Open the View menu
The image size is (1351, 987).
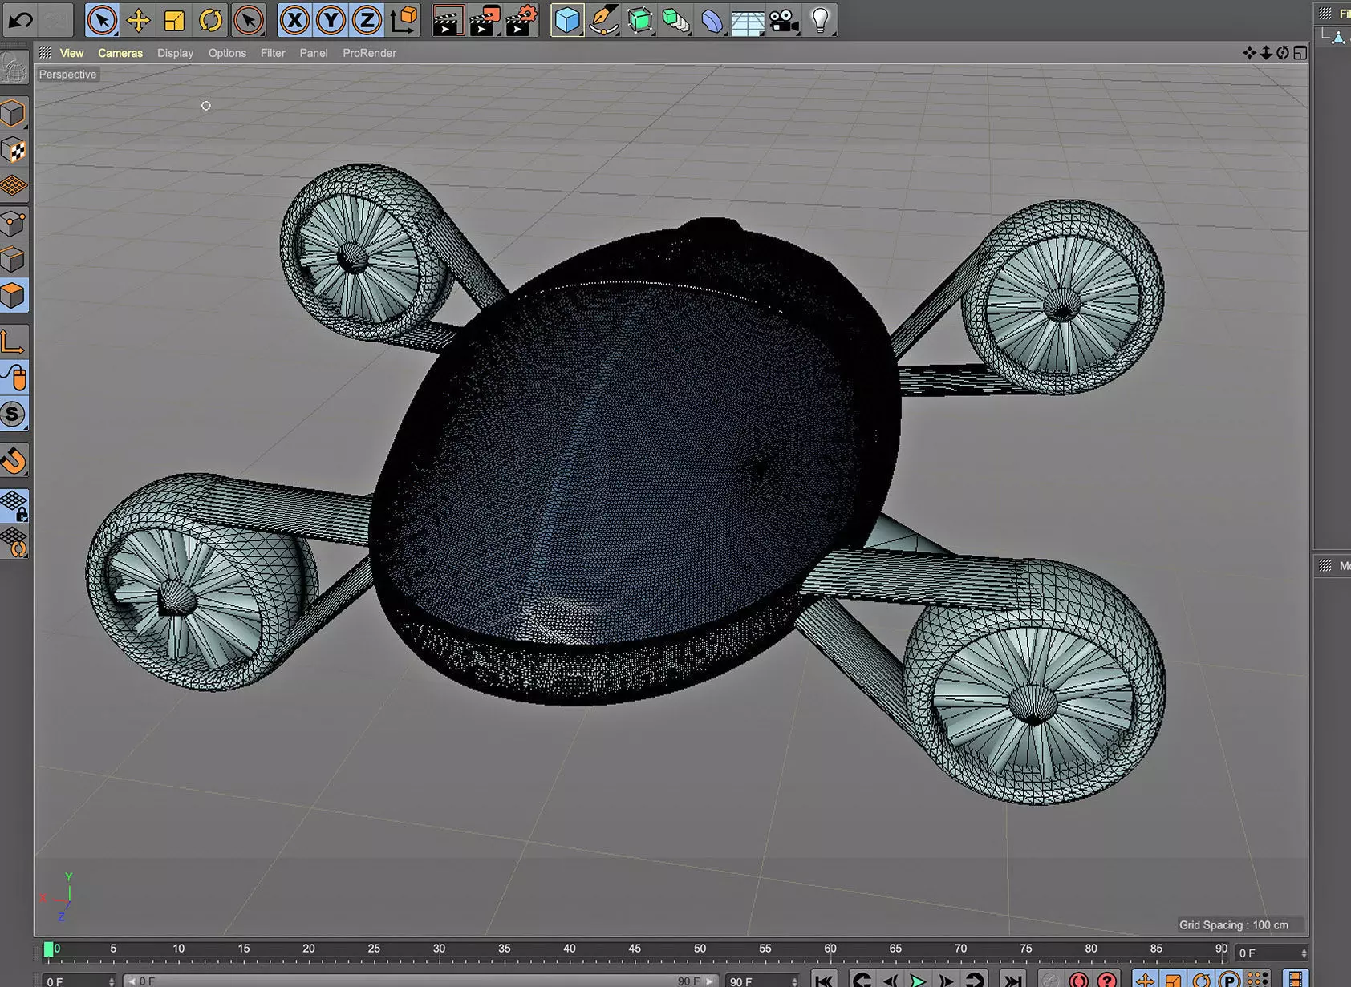(71, 53)
